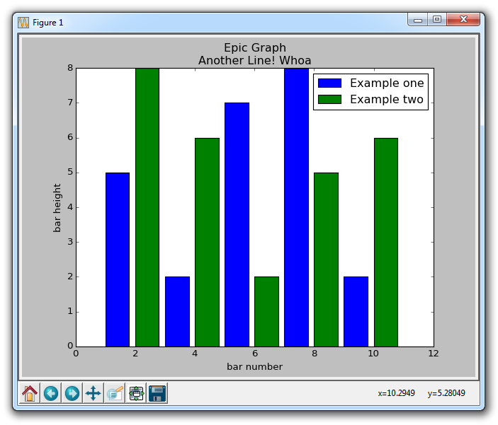Select the green bar with height 8

point(147,206)
